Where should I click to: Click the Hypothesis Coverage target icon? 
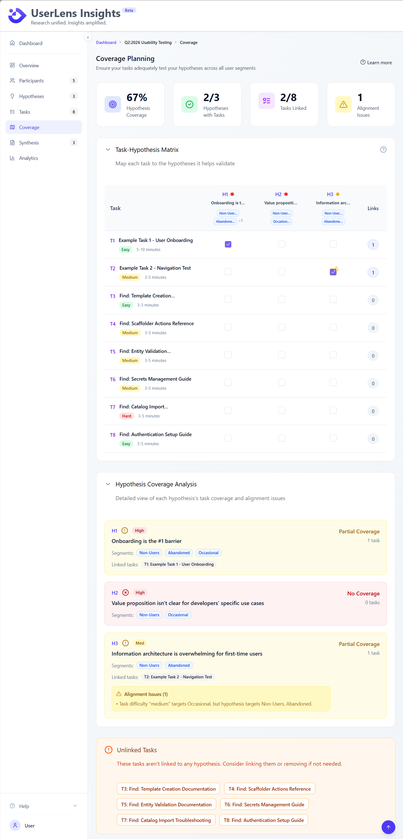coord(112,104)
